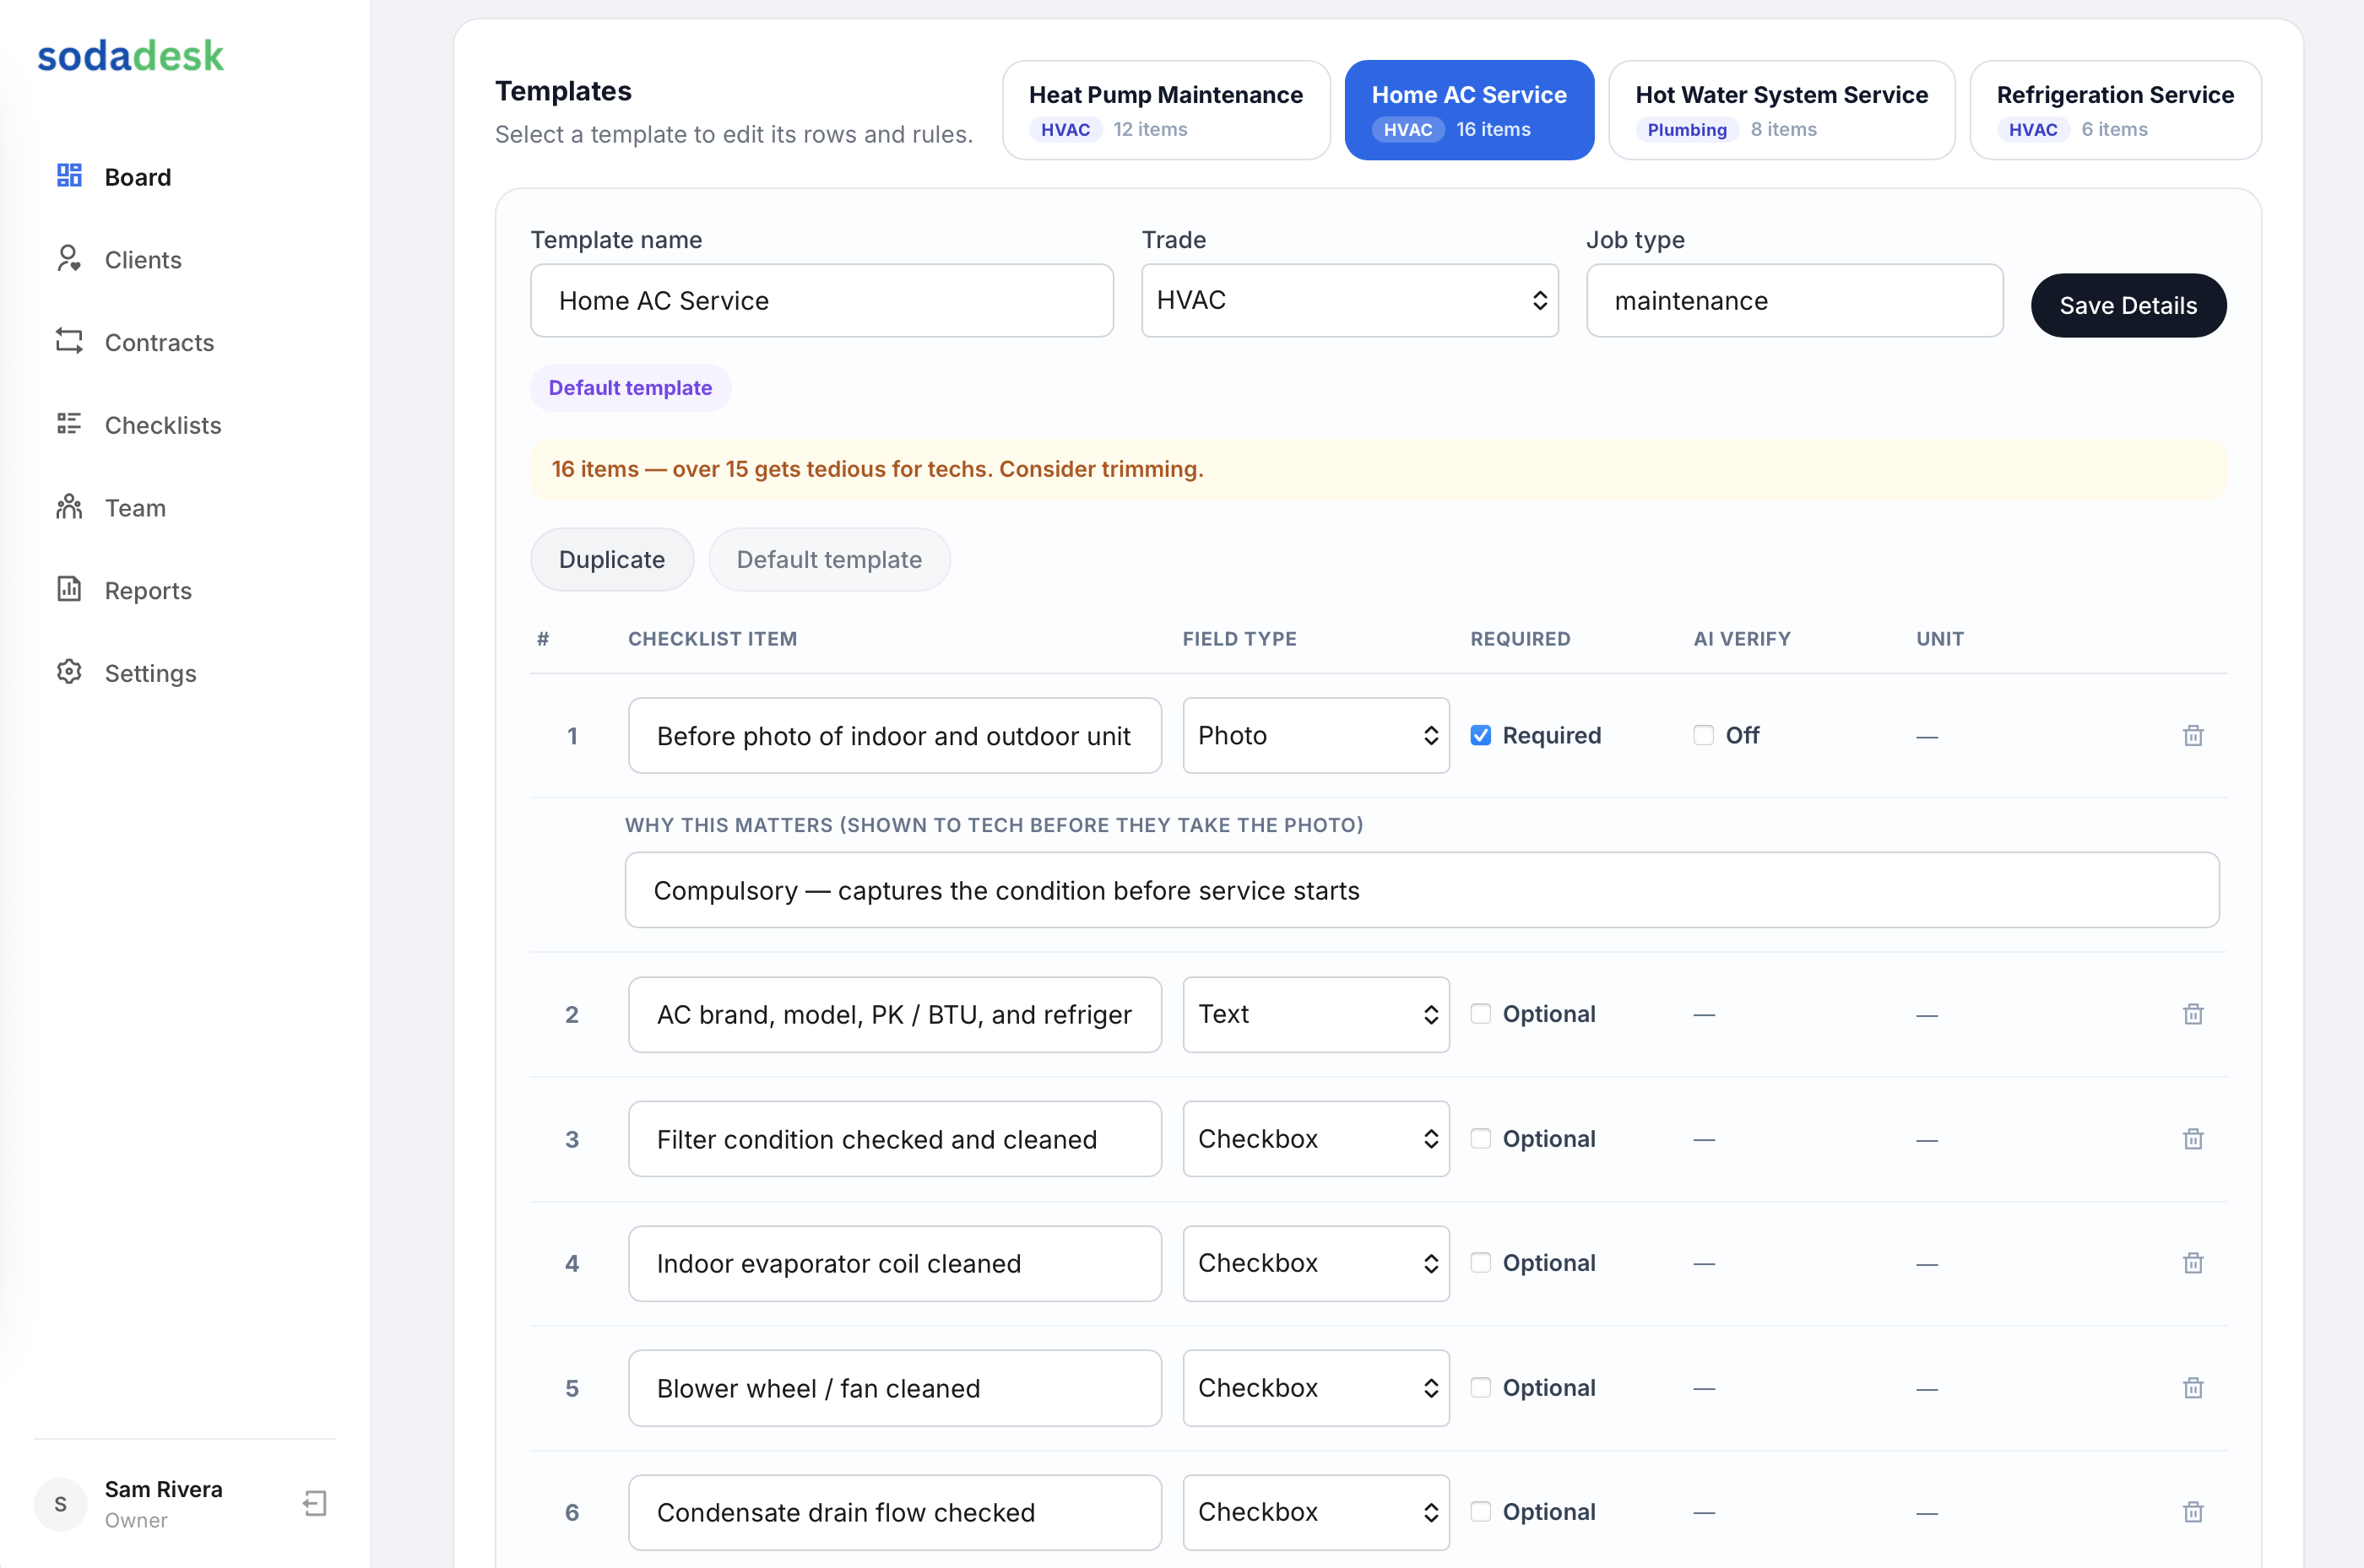Click the Before photo checklist item field

(x=894, y=735)
